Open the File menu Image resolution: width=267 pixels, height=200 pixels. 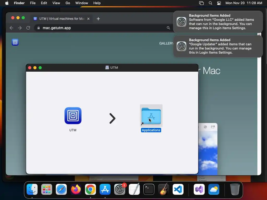(33, 3)
